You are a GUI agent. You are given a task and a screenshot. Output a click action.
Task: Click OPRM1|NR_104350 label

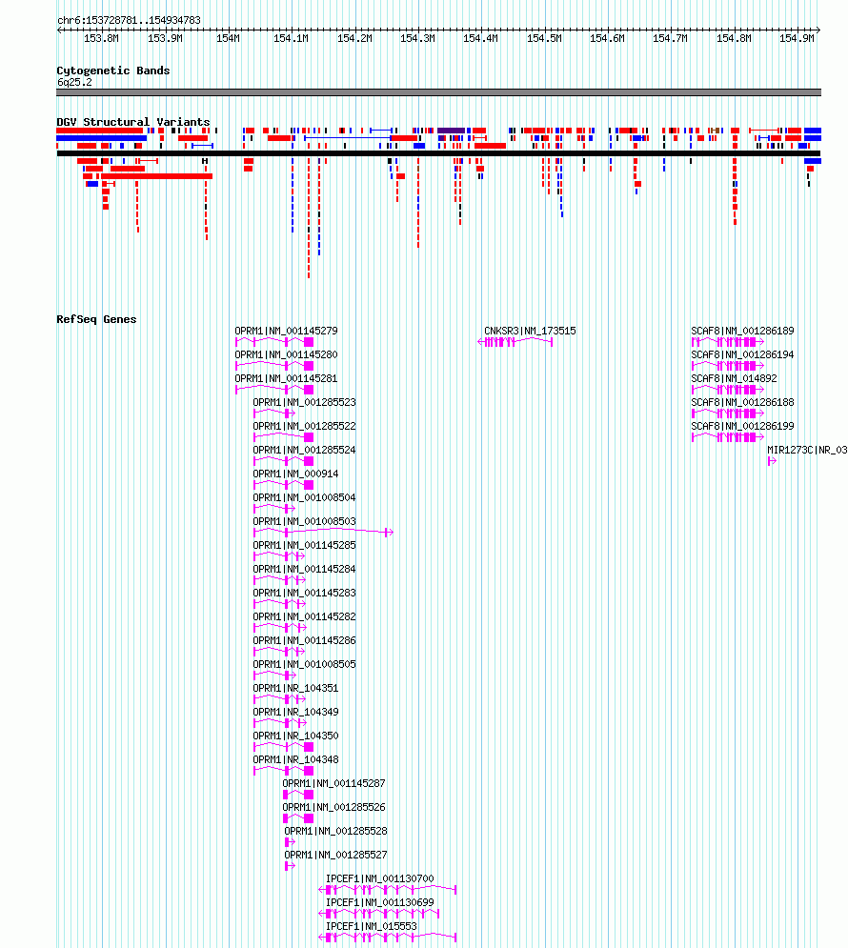point(295,736)
